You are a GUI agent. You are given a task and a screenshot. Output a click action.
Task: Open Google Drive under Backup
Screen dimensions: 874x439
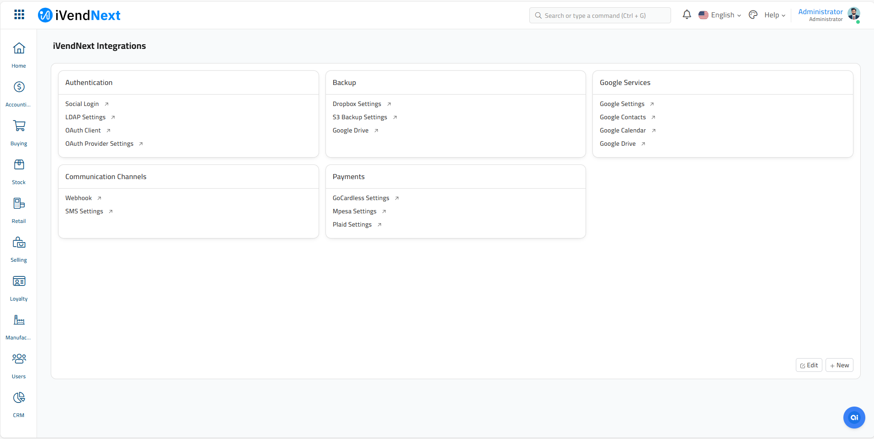tap(351, 131)
